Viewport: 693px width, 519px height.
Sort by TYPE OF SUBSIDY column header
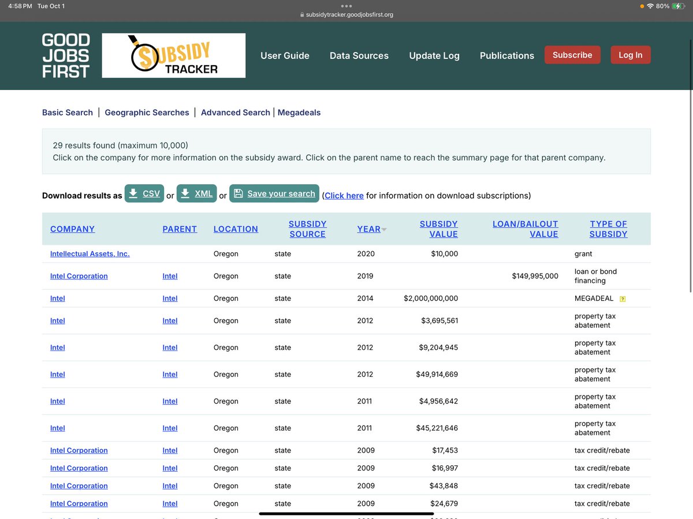coord(608,229)
